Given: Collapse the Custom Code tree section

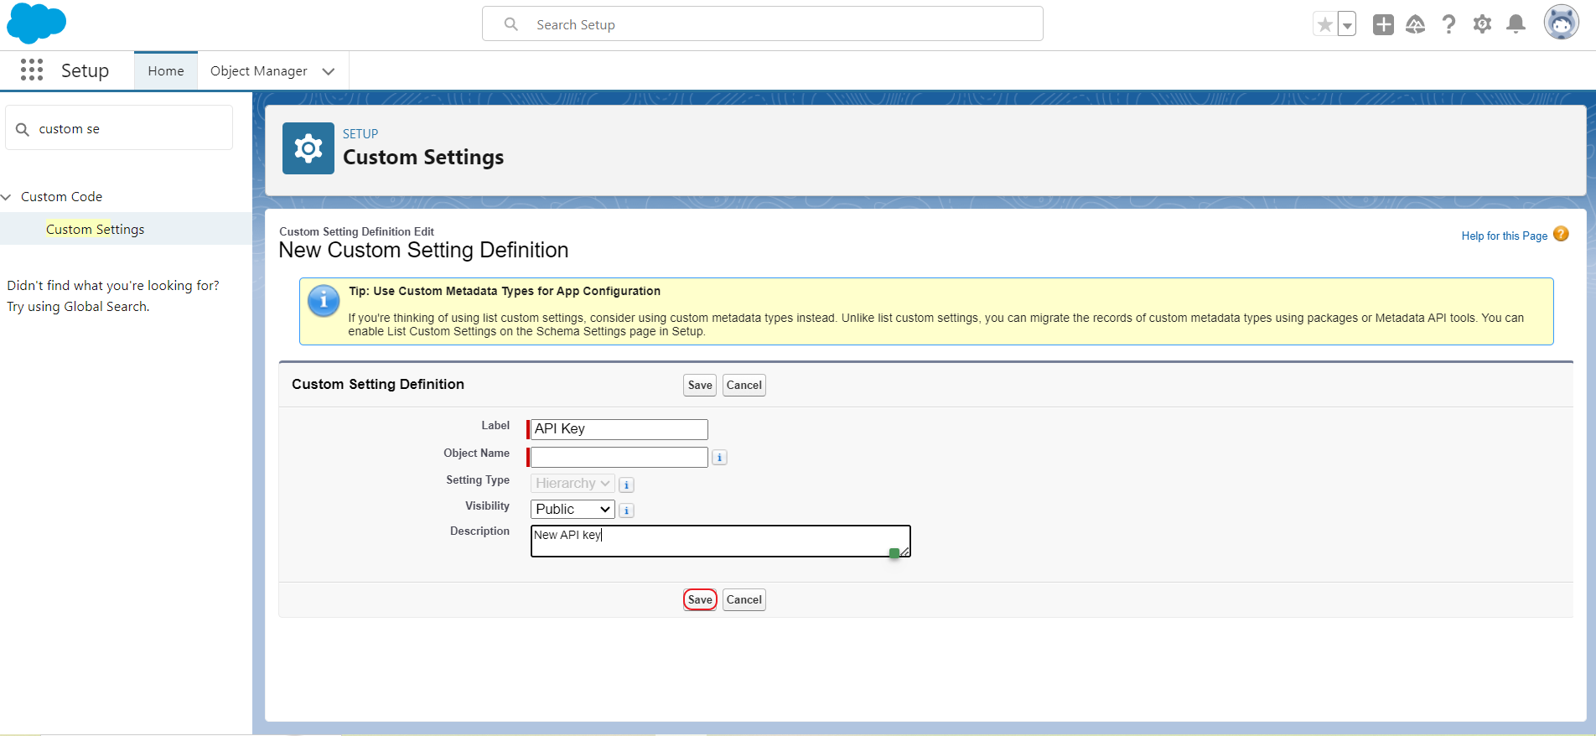Looking at the screenshot, I should point(7,197).
